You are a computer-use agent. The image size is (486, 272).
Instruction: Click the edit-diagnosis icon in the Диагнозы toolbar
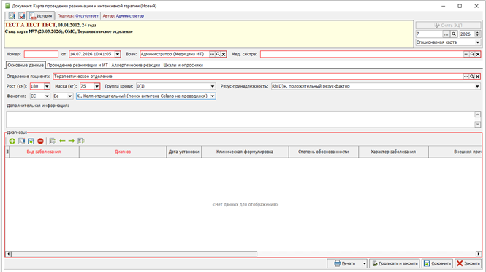click(x=21, y=141)
